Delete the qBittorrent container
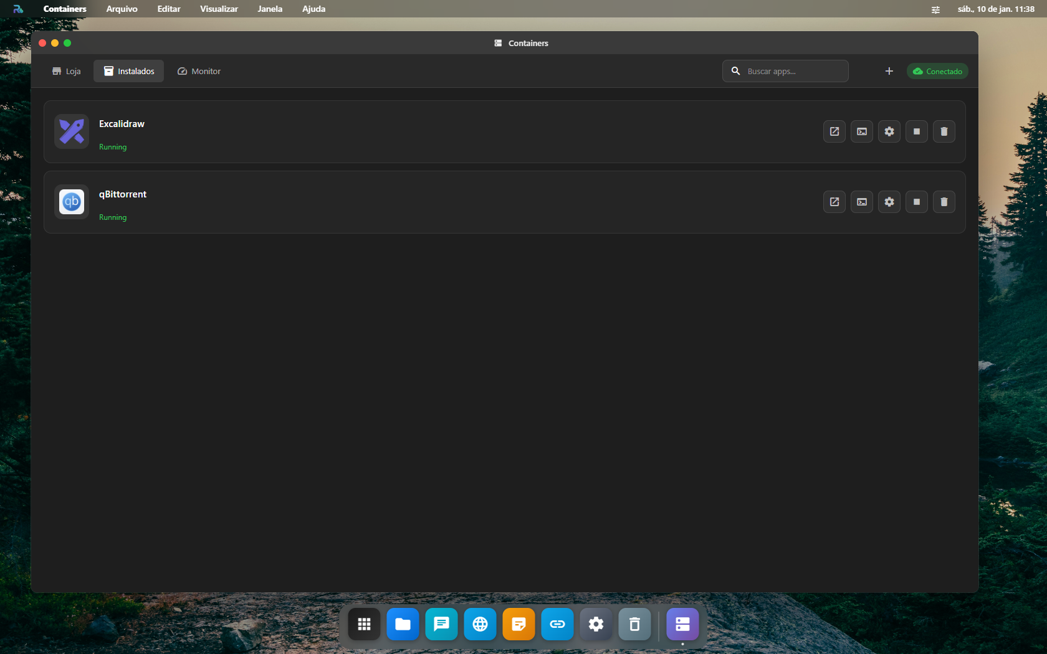Image resolution: width=1047 pixels, height=654 pixels. click(944, 202)
